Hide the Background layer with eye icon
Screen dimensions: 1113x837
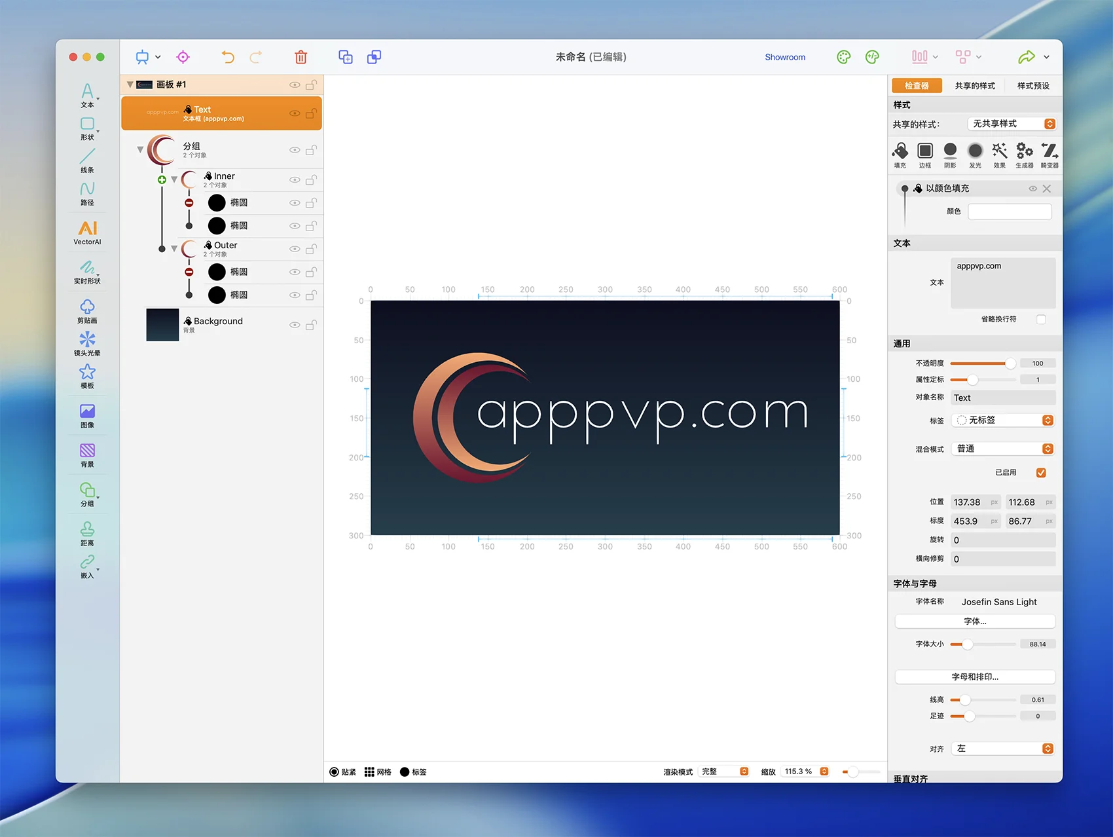coord(295,325)
